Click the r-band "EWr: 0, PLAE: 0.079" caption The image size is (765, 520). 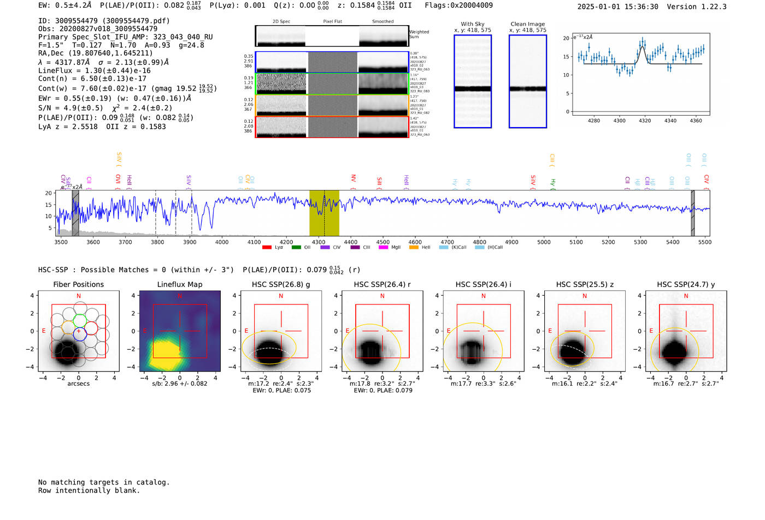tap(383, 391)
